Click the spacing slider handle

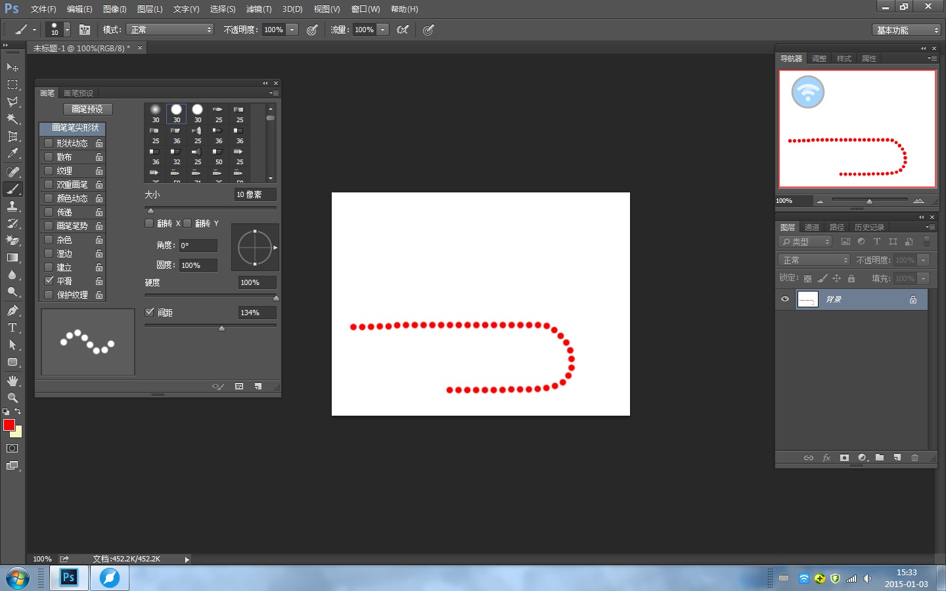[221, 328]
